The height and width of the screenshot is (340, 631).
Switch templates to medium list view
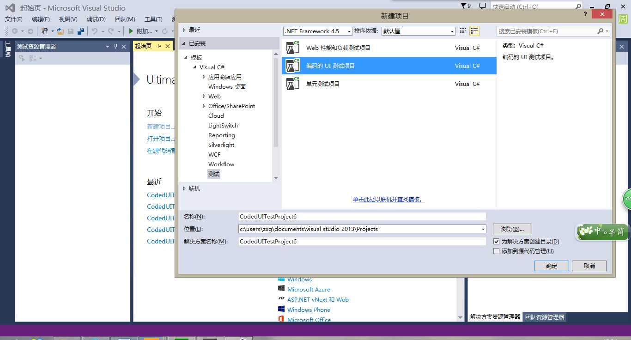[474, 31]
